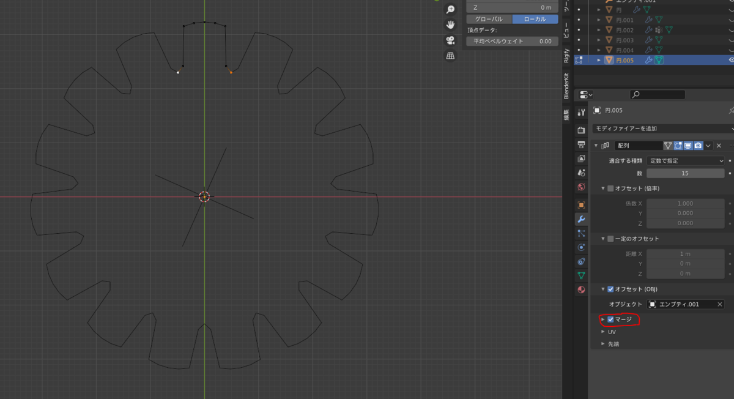Image resolution: width=734 pixels, height=399 pixels.
Task: Open the properties editor type dropdown
Action: click(x=586, y=95)
